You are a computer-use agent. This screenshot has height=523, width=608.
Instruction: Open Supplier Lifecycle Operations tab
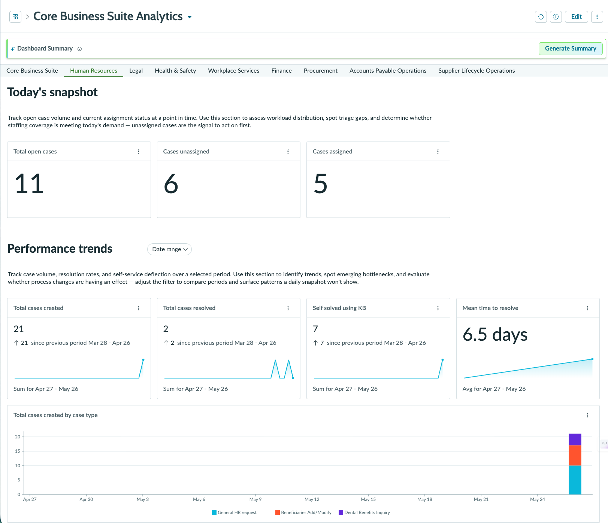pyautogui.click(x=477, y=71)
